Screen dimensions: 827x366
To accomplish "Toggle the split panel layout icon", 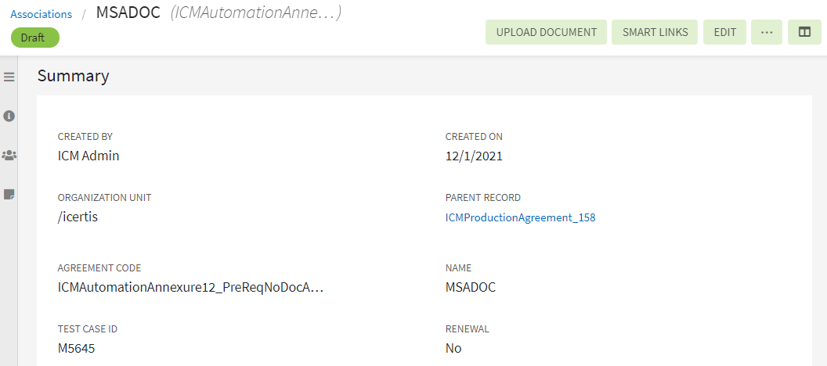I will click(804, 32).
